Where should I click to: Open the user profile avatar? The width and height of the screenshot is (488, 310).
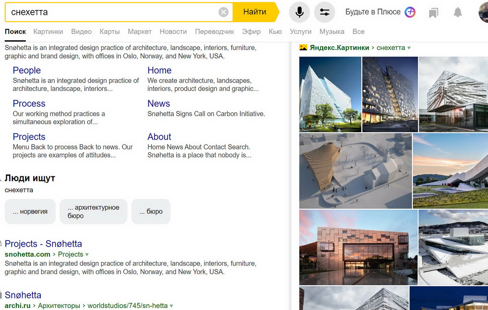[483, 12]
